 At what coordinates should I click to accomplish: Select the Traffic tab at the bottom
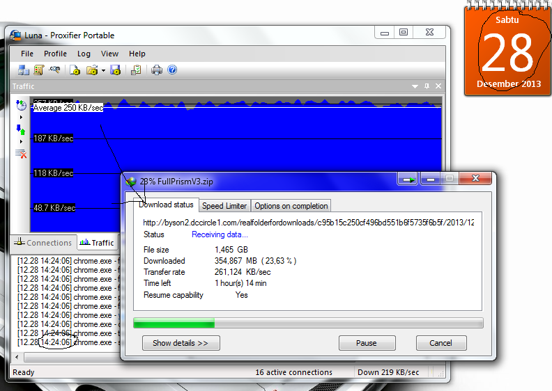97,243
